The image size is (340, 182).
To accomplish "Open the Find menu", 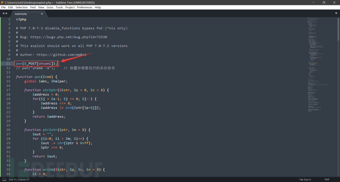I will point(33,7).
